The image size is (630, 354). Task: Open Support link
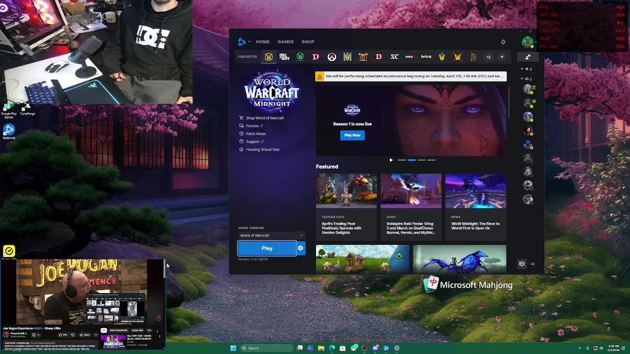[252, 142]
